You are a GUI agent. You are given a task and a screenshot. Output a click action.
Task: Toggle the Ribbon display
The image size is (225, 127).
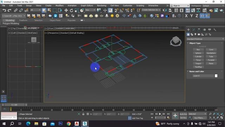tap(188, 10)
